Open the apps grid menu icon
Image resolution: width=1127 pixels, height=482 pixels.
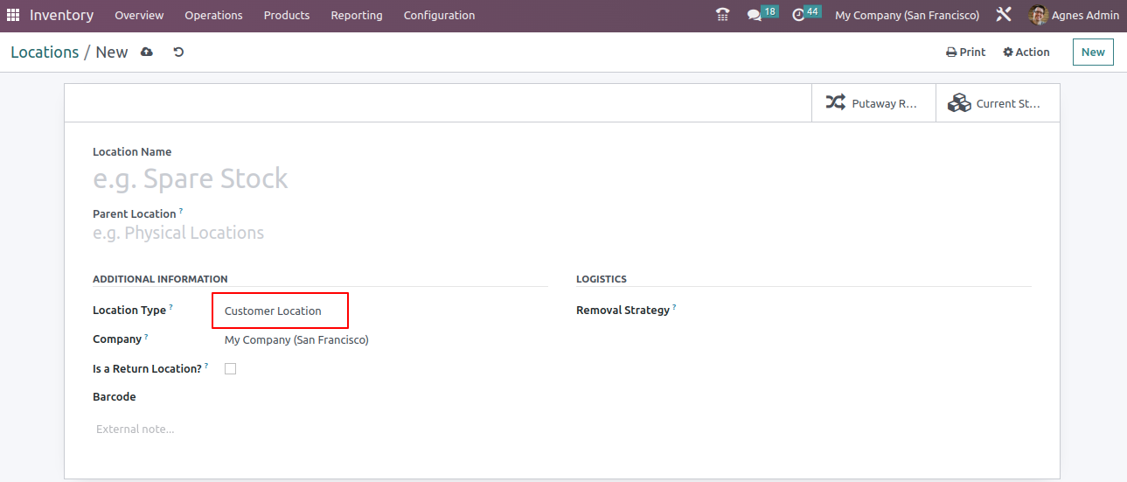(13, 15)
